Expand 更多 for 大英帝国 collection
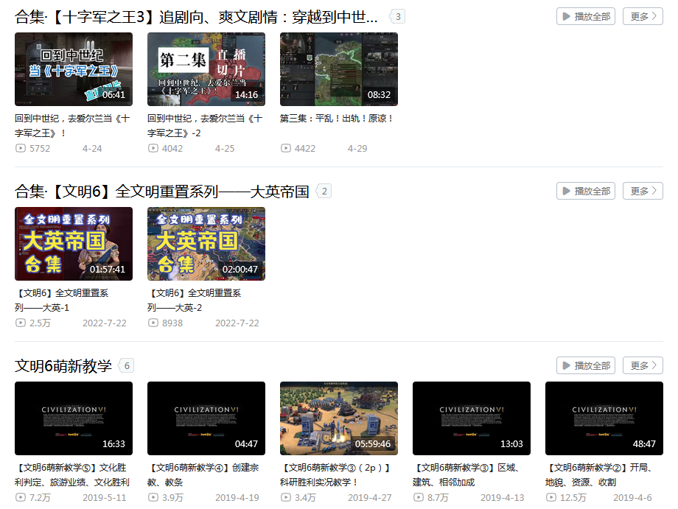Image resolution: width=678 pixels, height=509 pixels. pos(643,191)
